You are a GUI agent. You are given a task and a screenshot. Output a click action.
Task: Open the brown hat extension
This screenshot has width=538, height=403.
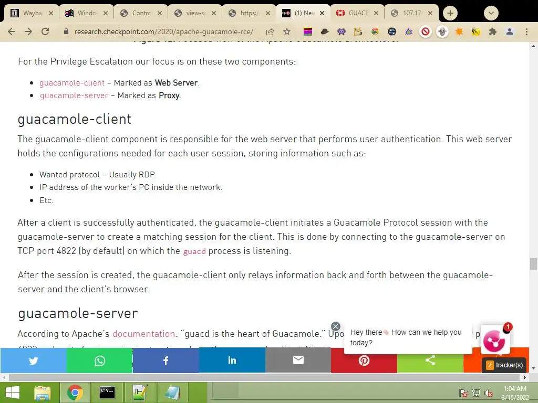coord(325,32)
